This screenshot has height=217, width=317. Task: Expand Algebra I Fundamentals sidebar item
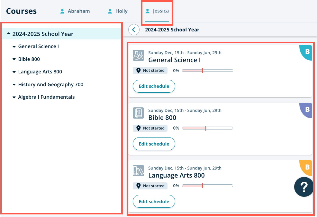[14, 97]
